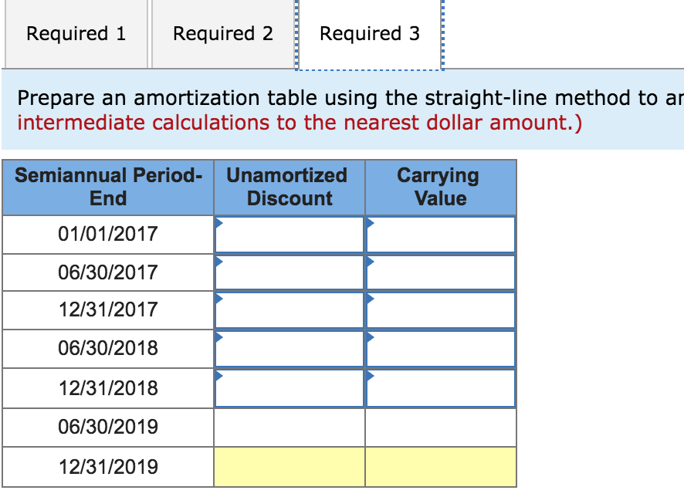Click the blue triangle in 01/01/2017 Unamortized Discount cell
Viewport: 684px width, 497px height.
coord(219,224)
